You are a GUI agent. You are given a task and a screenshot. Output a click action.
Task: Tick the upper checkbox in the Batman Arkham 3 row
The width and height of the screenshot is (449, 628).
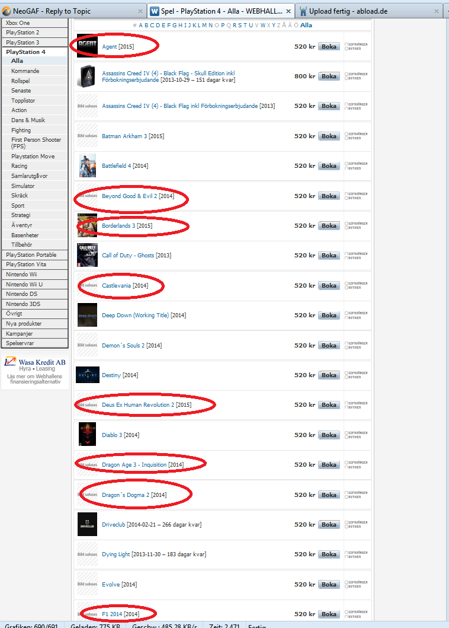pos(347,134)
